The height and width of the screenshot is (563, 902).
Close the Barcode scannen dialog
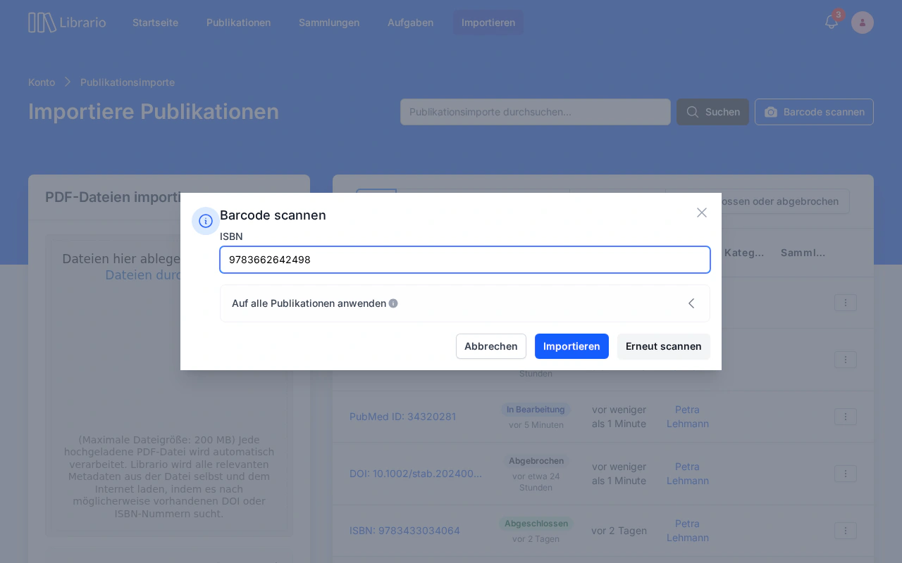point(702,213)
